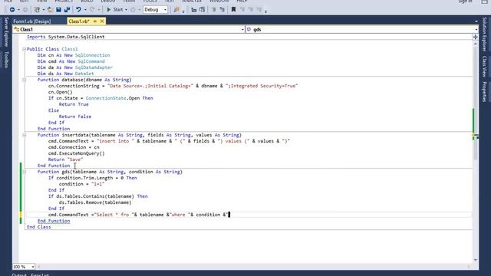Screen dimensions: 491x276
Task: Click the ds.Tables.Remove(tablename) line
Action: click(95, 202)
